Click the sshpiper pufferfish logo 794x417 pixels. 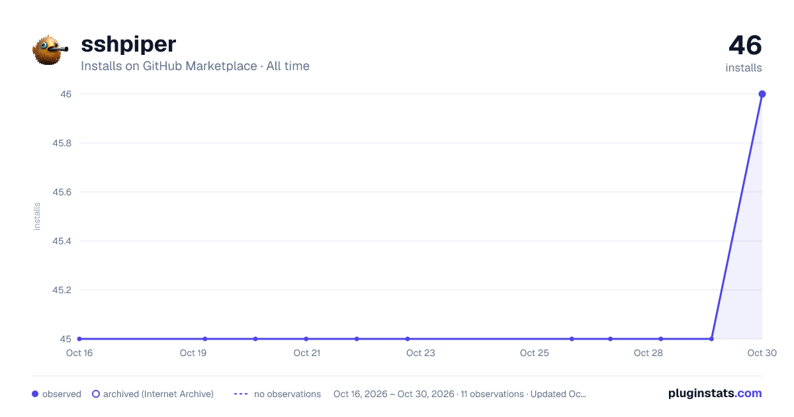coord(51,50)
